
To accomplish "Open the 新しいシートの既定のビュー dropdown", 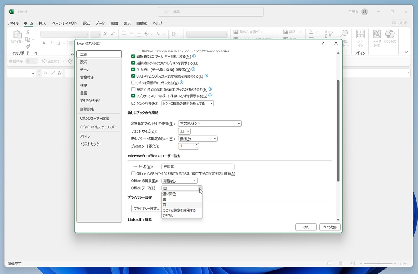I will [x=198, y=139].
